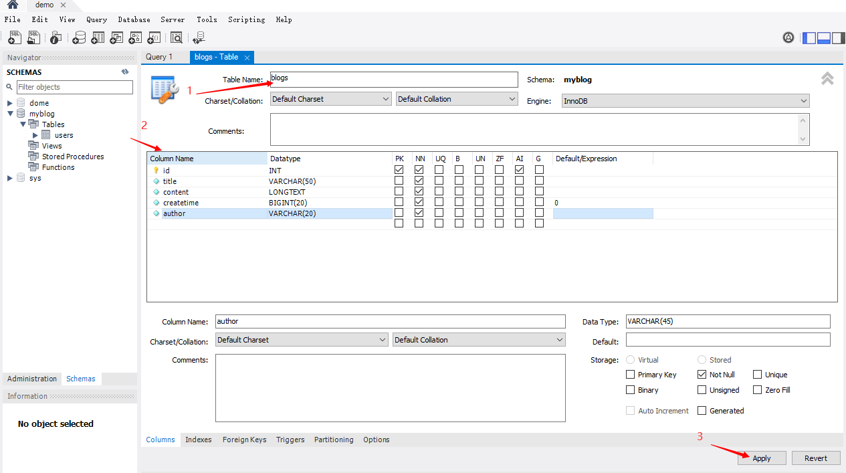Click create new schema toolbar icon
The height and width of the screenshot is (473, 846).
coord(79,37)
